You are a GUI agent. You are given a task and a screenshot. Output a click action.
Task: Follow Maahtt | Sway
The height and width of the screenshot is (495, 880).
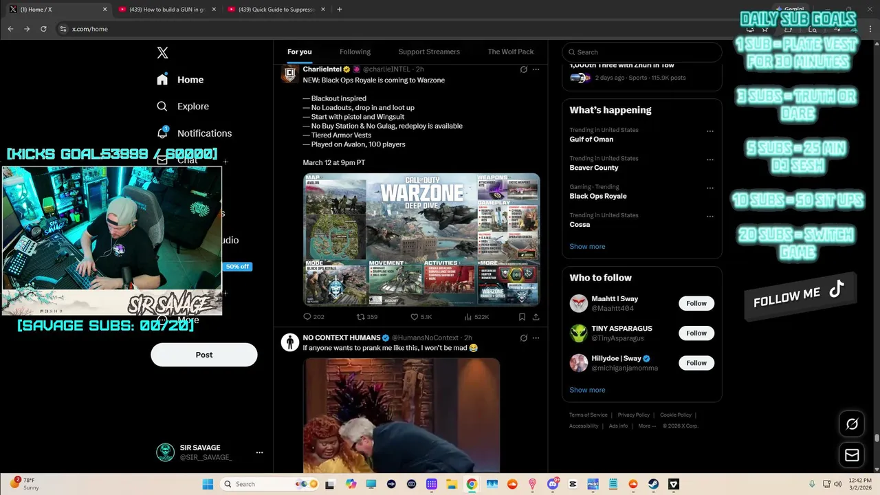(696, 303)
